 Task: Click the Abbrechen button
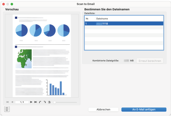pos(103,110)
